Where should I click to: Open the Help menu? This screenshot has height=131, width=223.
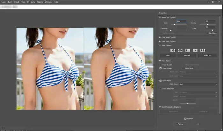(56, 2)
